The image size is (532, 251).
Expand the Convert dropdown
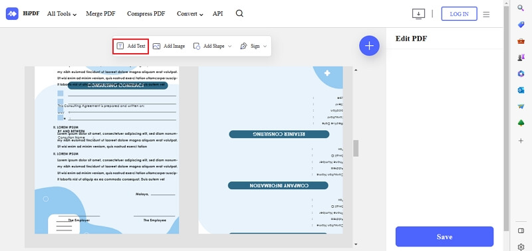point(190,14)
